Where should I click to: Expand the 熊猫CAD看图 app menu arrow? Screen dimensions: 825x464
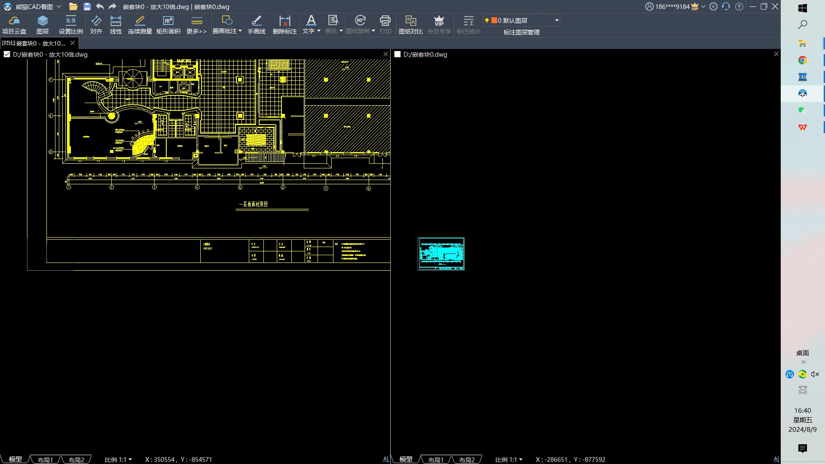[x=59, y=6]
